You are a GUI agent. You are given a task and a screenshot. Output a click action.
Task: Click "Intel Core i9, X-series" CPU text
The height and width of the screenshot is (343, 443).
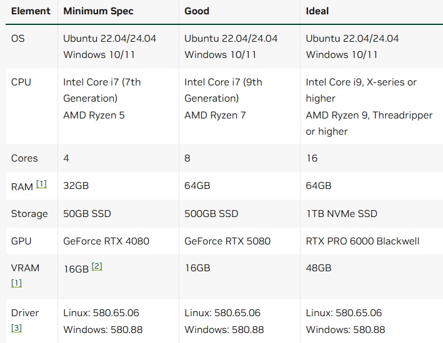tap(361, 82)
